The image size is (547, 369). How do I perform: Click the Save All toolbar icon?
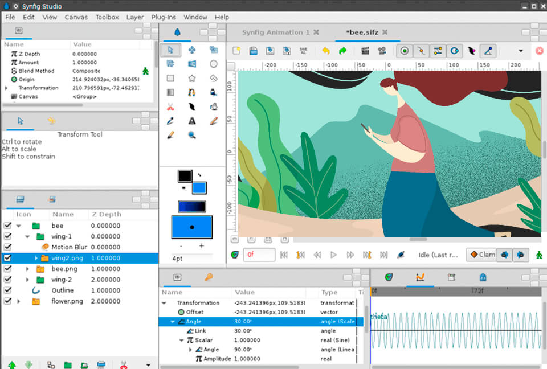[x=303, y=51]
